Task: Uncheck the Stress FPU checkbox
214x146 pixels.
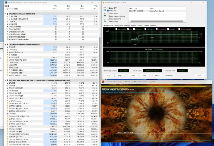Action: pyautogui.click(x=108, y=10)
